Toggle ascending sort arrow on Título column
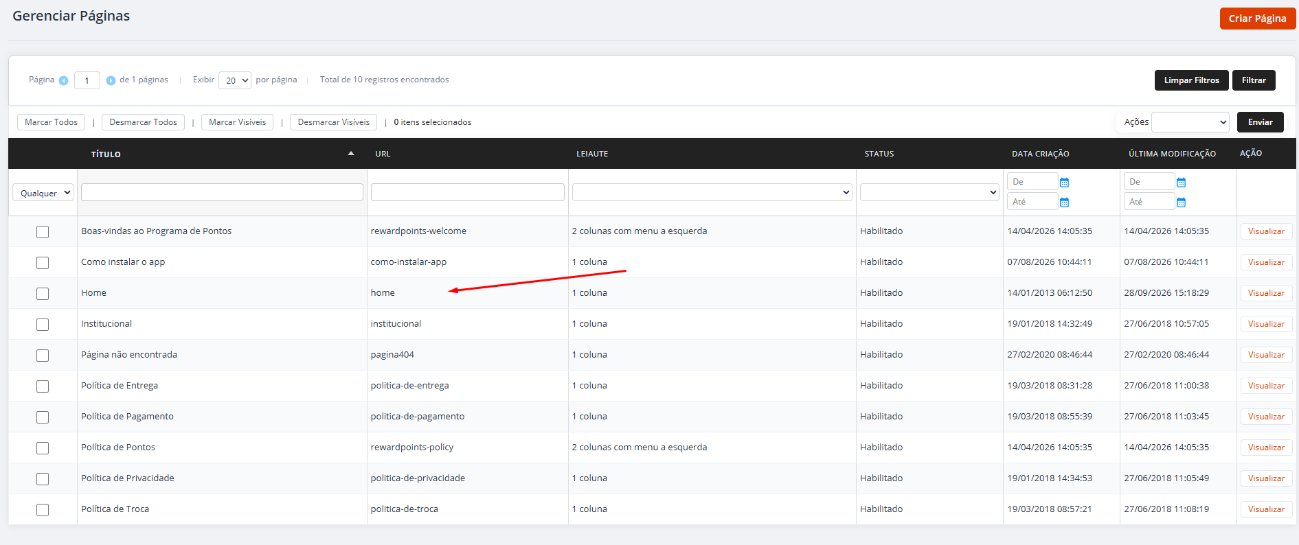This screenshot has height=545, width=1299. [x=351, y=153]
